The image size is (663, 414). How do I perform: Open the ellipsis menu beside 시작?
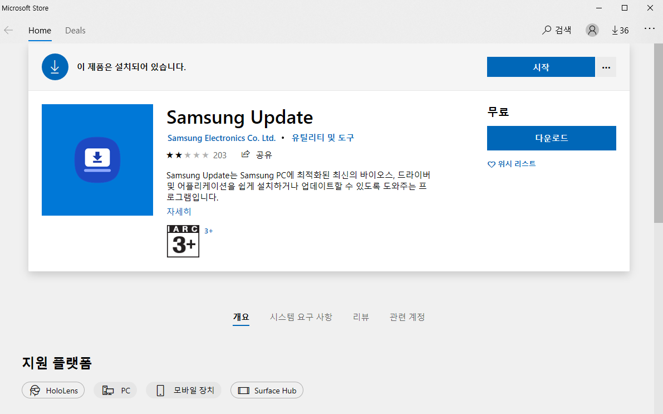[606, 67]
